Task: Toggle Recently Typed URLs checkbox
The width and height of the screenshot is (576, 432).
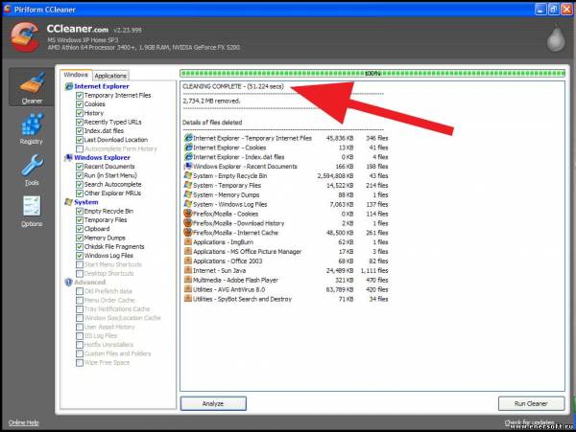Action: [x=80, y=122]
